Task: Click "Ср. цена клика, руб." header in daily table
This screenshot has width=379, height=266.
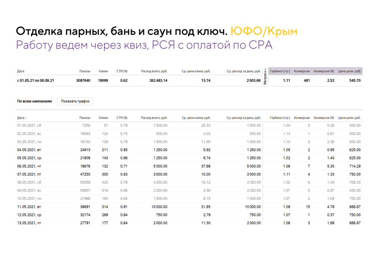Action: 196,118
